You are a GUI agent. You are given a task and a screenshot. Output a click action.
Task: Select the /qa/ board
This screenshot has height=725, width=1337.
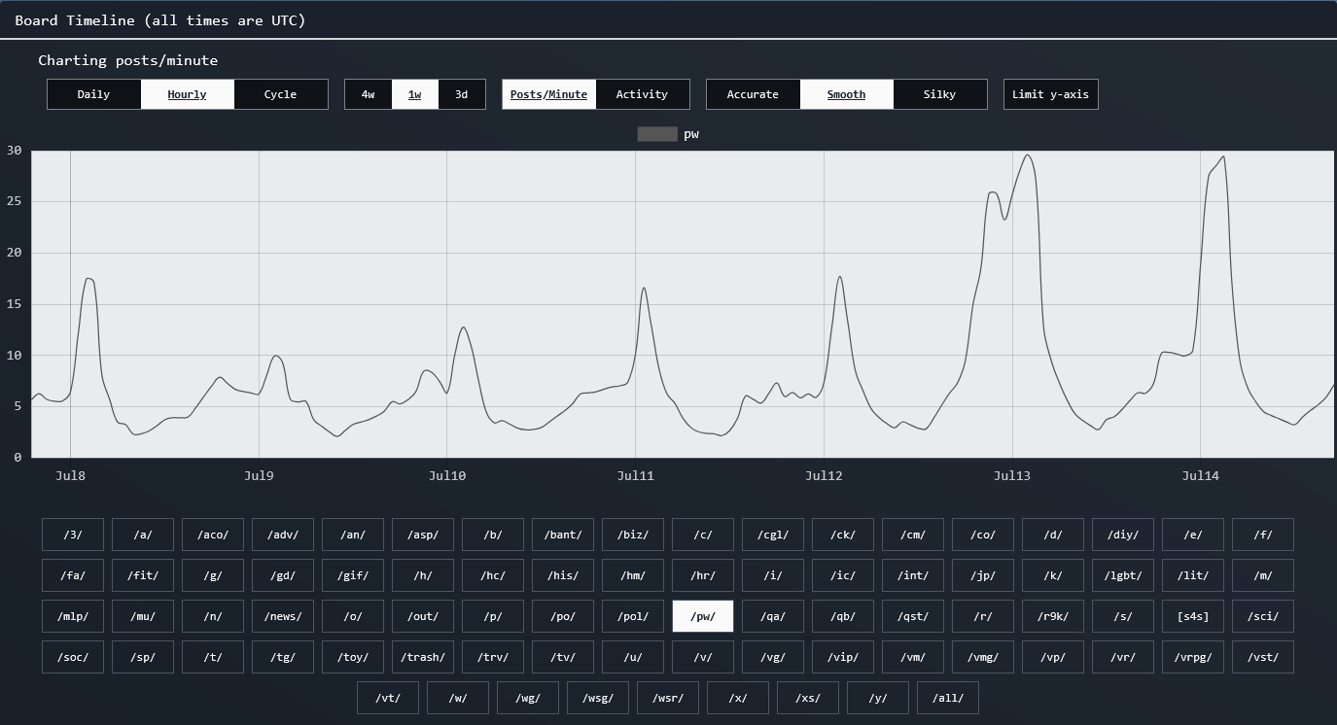(x=773, y=616)
